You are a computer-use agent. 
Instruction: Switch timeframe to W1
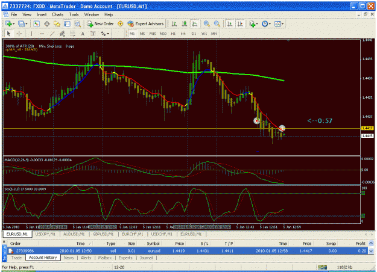tap(204, 34)
